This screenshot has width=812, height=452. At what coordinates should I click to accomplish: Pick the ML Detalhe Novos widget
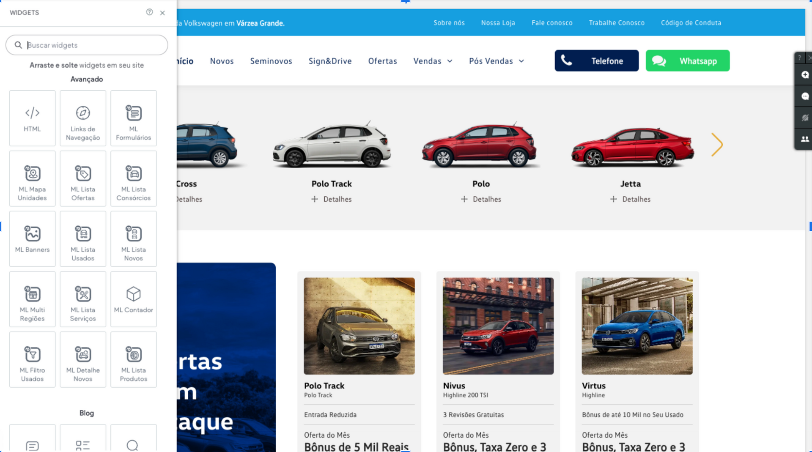pyautogui.click(x=83, y=359)
